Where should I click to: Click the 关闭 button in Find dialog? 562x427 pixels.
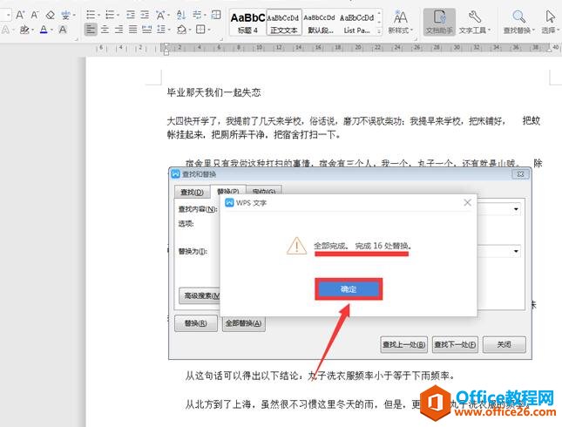click(504, 344)
